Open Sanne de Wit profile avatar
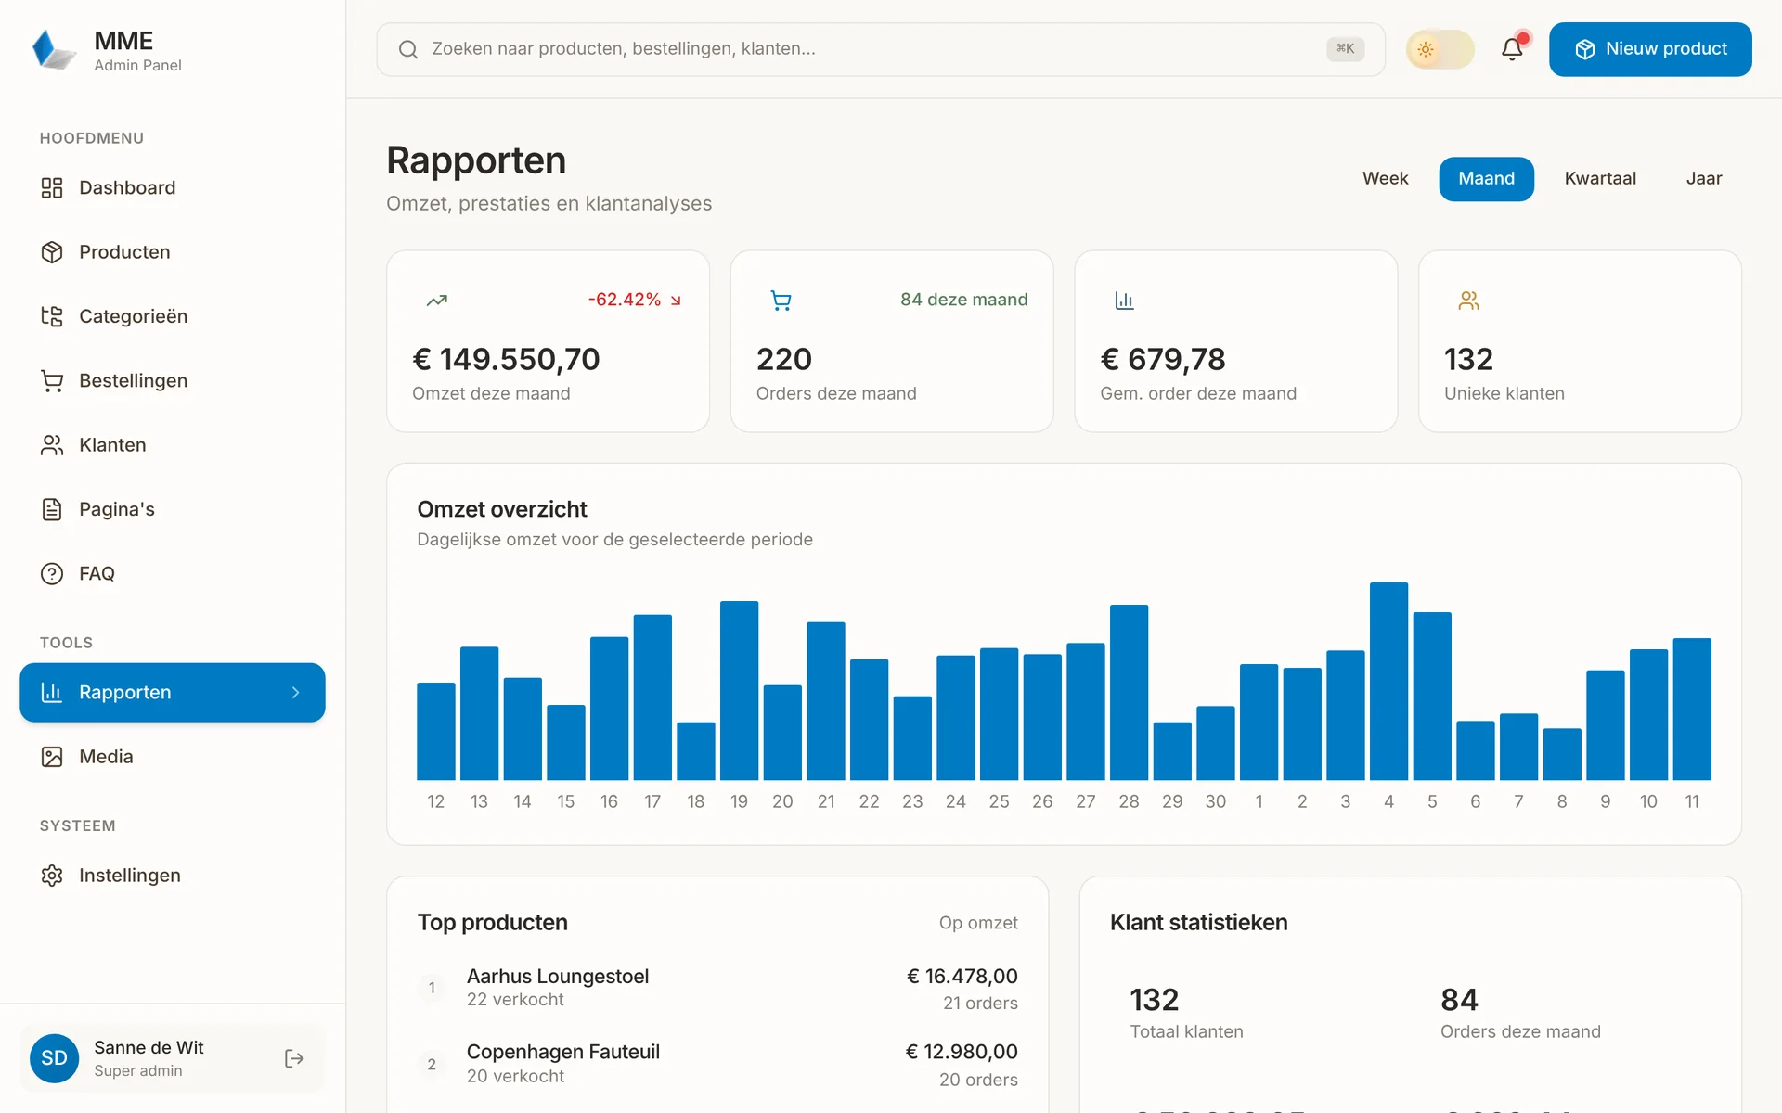The height and width of the screenshot is (1113, 1782). pos(55,1058)
